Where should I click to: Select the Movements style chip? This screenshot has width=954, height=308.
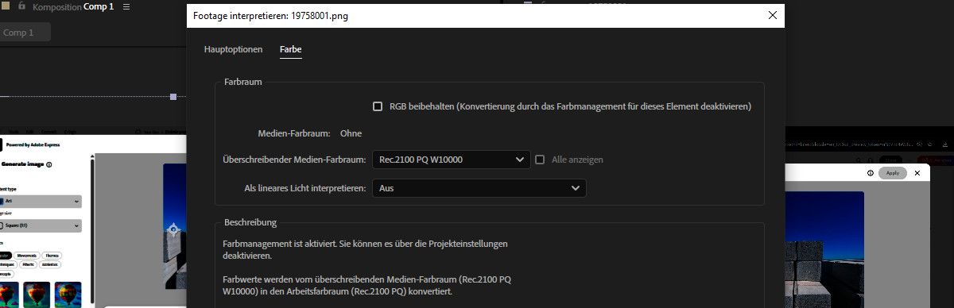tap(28, 256)
